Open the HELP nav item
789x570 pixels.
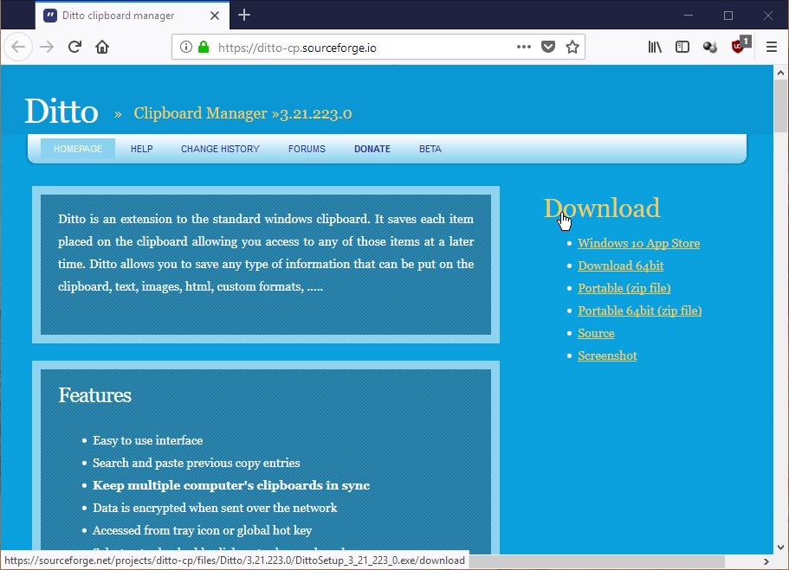pyautogui.click(x=142, y=149)
